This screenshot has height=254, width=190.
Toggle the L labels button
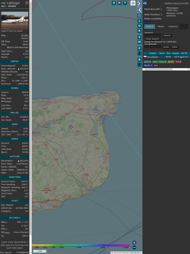point(139,21)
